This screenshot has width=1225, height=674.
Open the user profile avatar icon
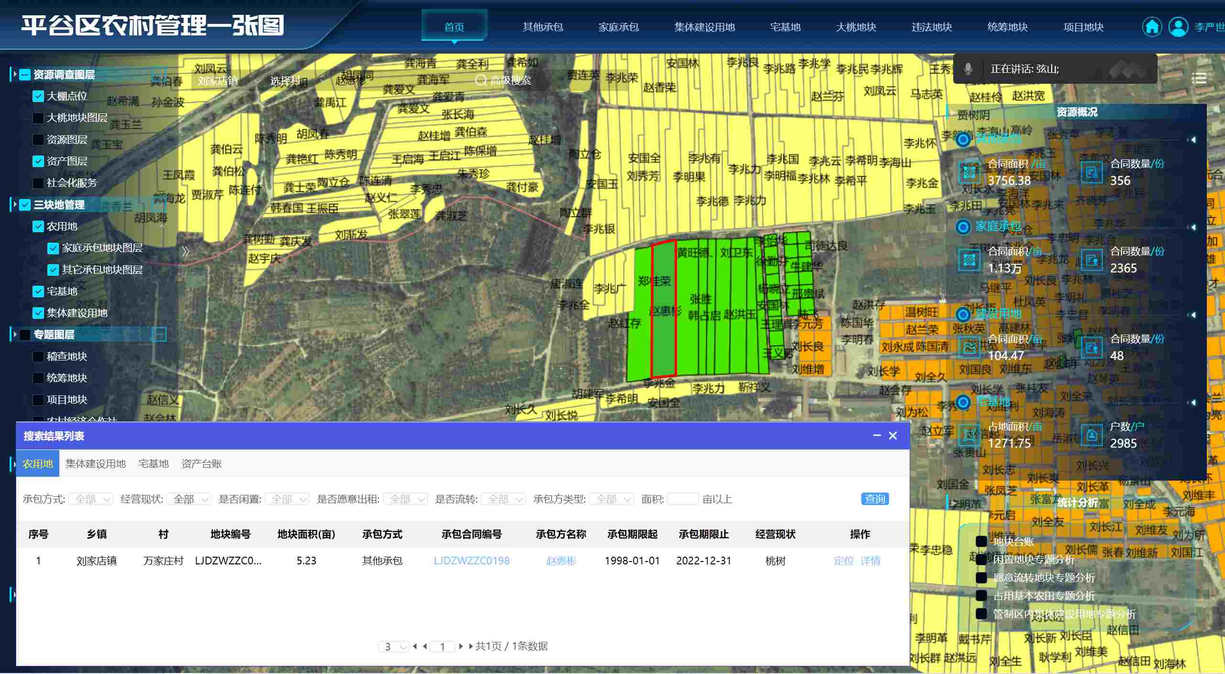[1178, 27]
